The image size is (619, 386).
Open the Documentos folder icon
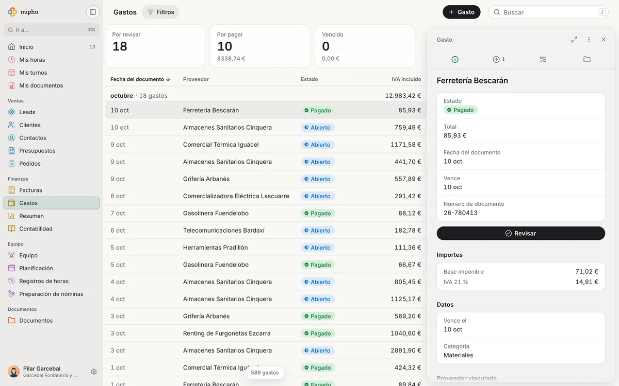click(x=12, y=321)
